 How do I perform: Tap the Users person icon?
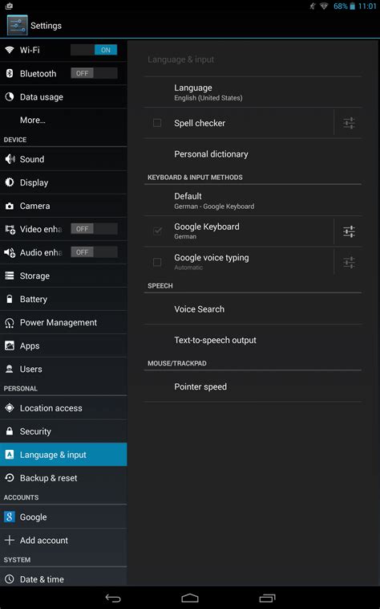10,369
